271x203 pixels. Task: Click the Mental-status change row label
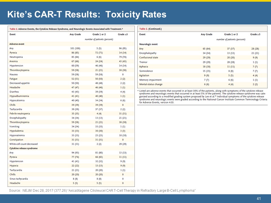coord(151,84)
